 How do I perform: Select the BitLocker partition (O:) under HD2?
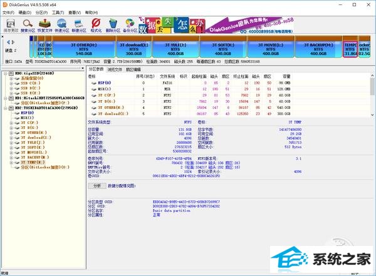tap(45, 167)
